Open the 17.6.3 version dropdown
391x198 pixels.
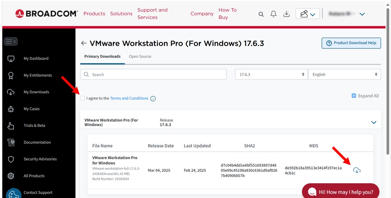click(271, 74)
